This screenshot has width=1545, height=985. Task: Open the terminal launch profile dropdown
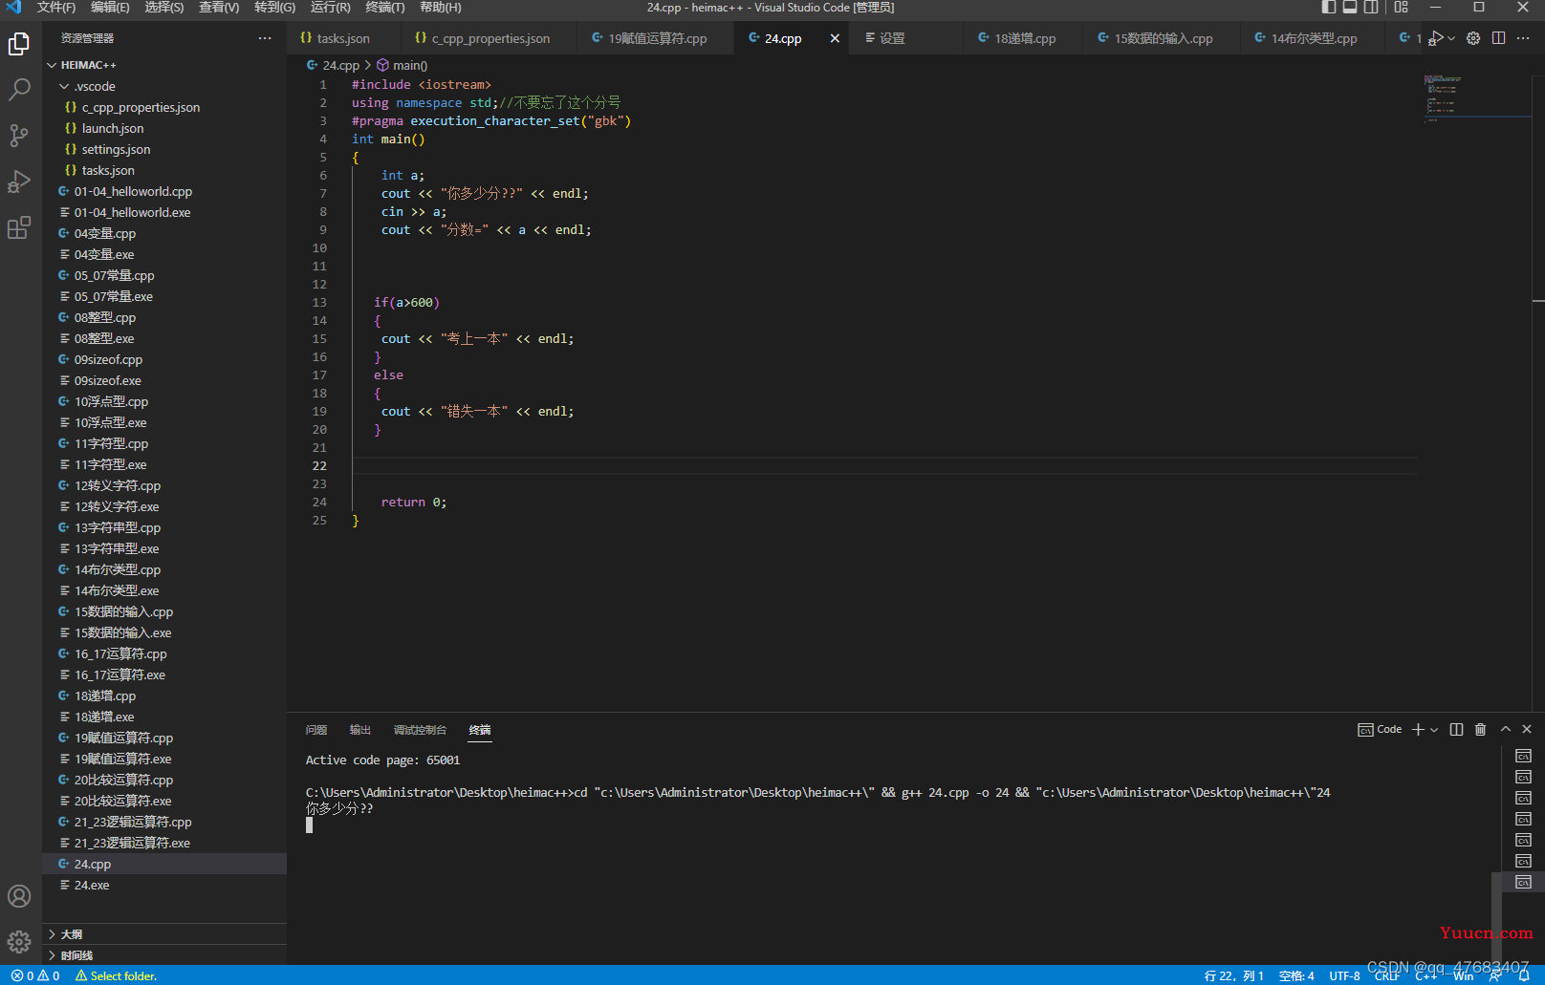point(1434,729)
